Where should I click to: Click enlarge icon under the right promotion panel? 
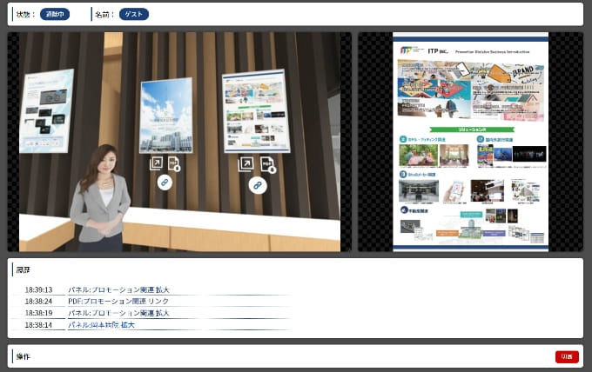(x=246, y=163)
